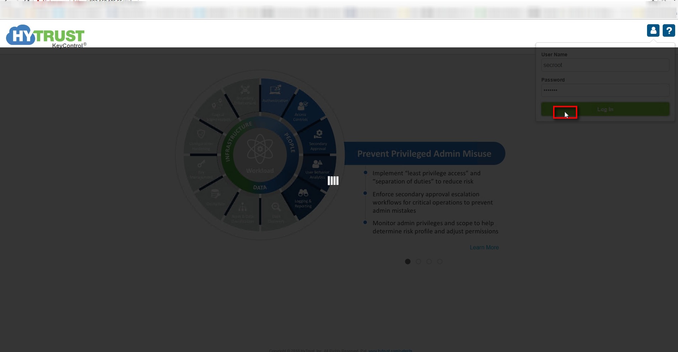The width and height of the screenshot is (678, 352).
Task: Open the hytrust.com/patents footer link
Action: coord(390,351)
